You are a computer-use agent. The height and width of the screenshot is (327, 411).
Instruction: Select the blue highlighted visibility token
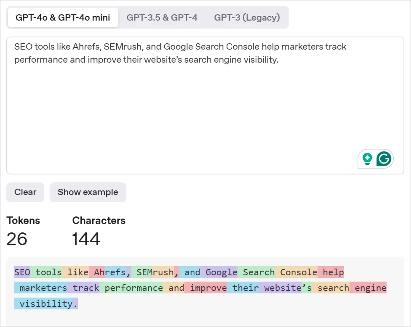click(44, 303)
